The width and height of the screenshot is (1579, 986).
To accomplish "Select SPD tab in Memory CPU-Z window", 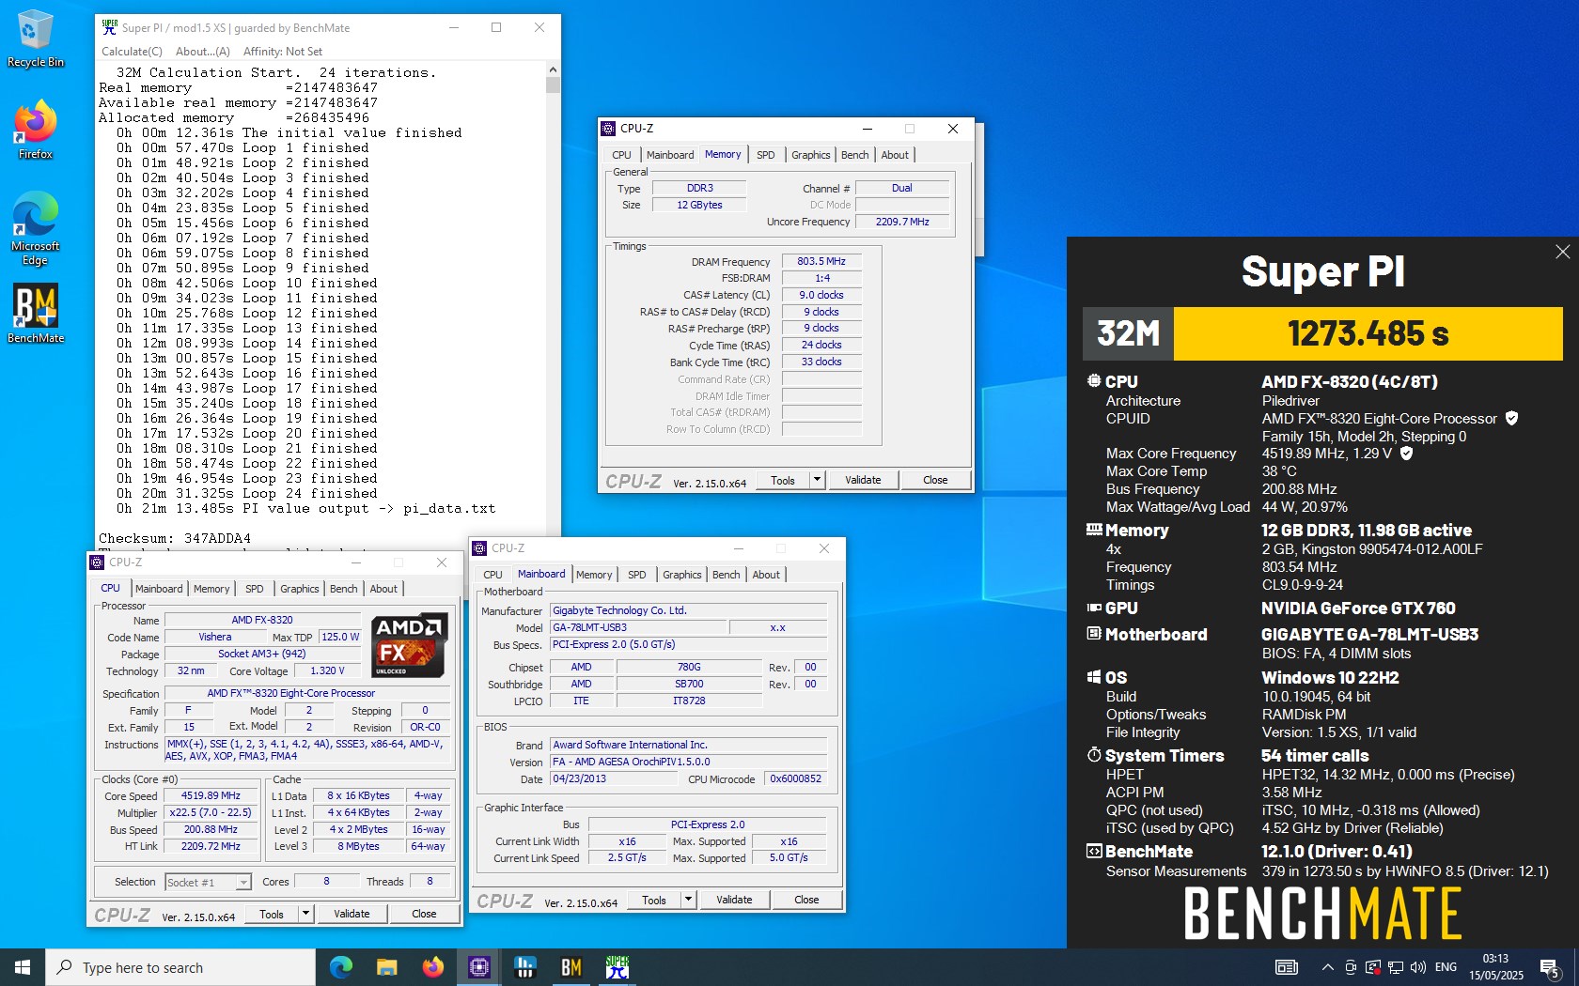I will 766,155.
